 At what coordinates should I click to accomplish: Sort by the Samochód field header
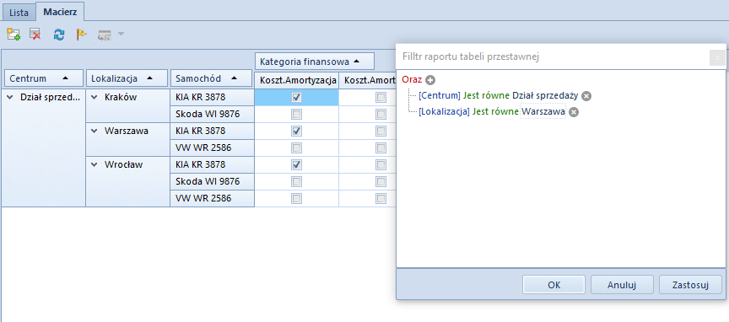point(212,78)
